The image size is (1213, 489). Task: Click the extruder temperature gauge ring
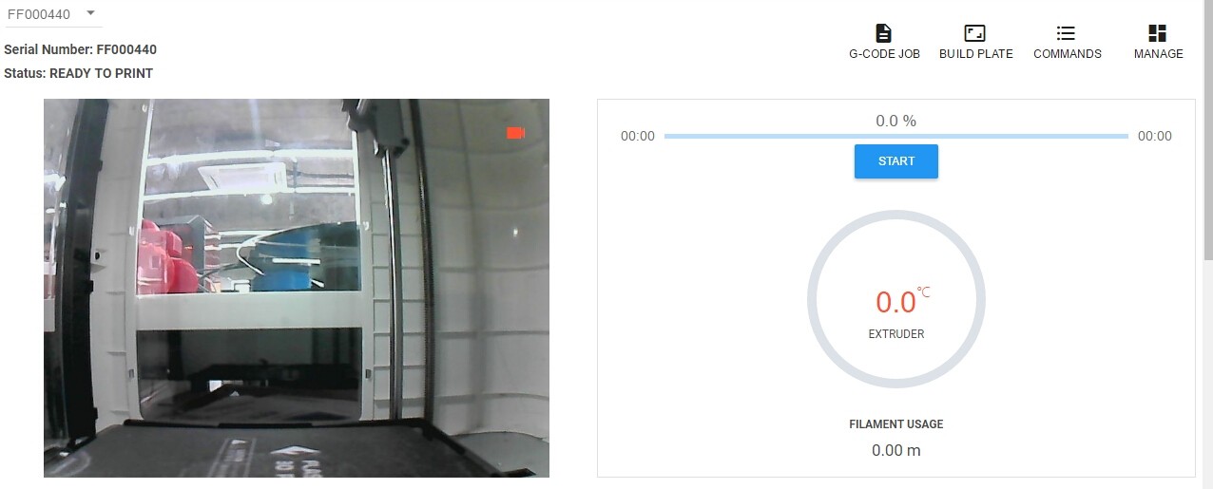pyautogui.click(x=895, y=299)
